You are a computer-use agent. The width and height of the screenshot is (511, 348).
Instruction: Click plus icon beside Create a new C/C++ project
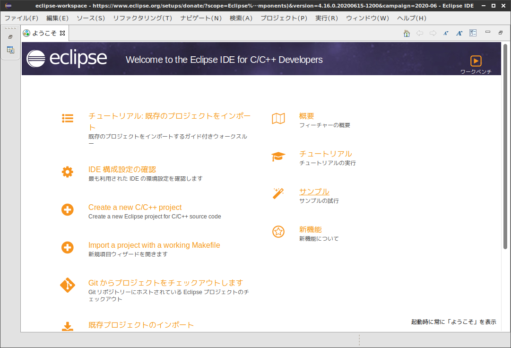point(68,209)
